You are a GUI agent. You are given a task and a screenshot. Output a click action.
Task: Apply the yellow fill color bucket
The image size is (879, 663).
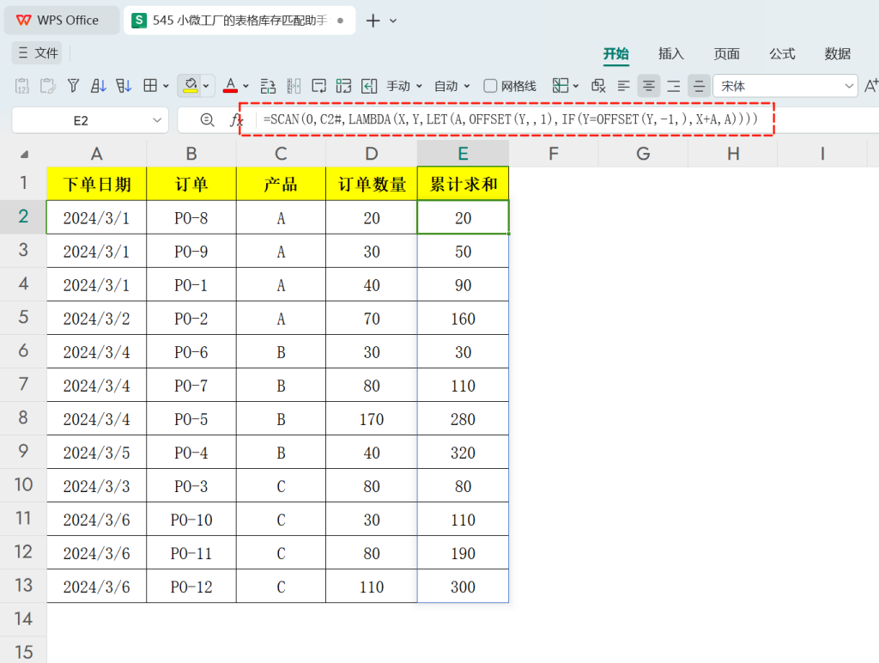[x=191, y=86]
